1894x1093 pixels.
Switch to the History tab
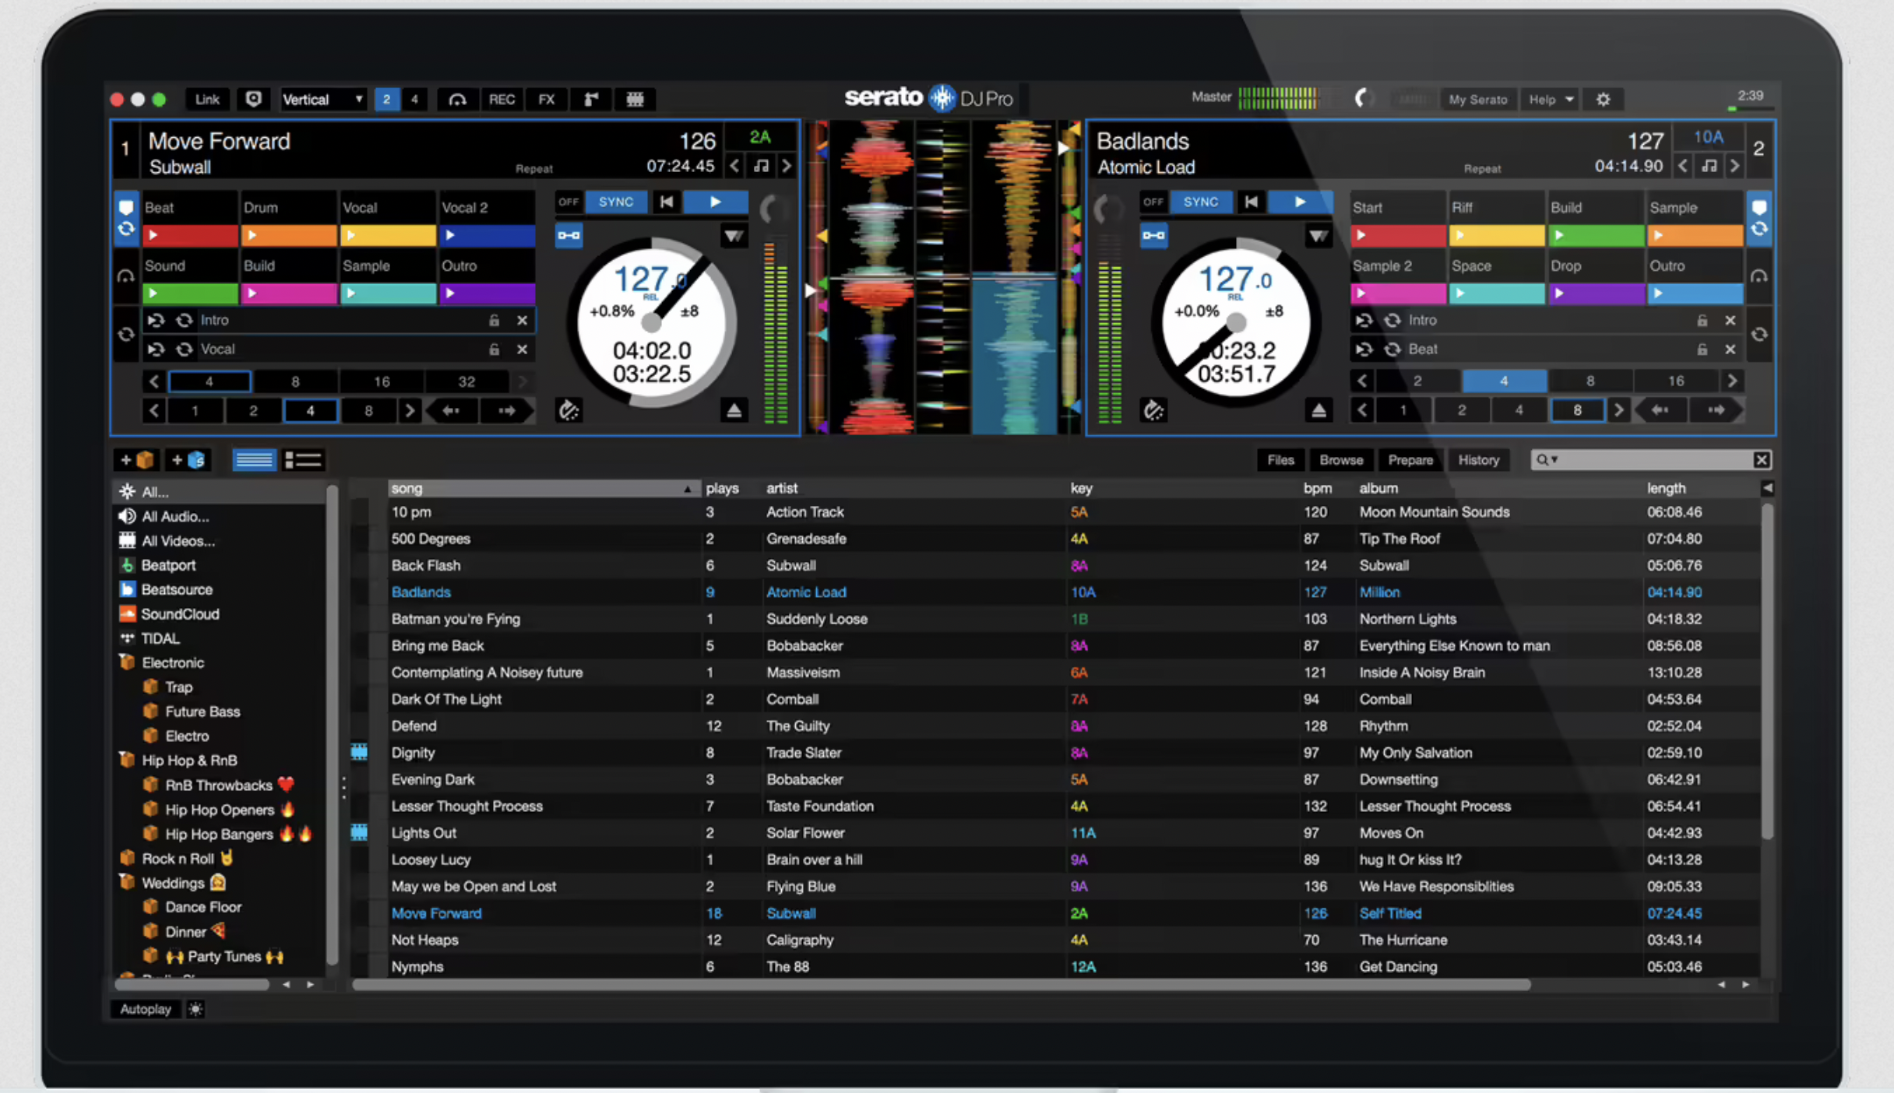tap(1478, 459)
